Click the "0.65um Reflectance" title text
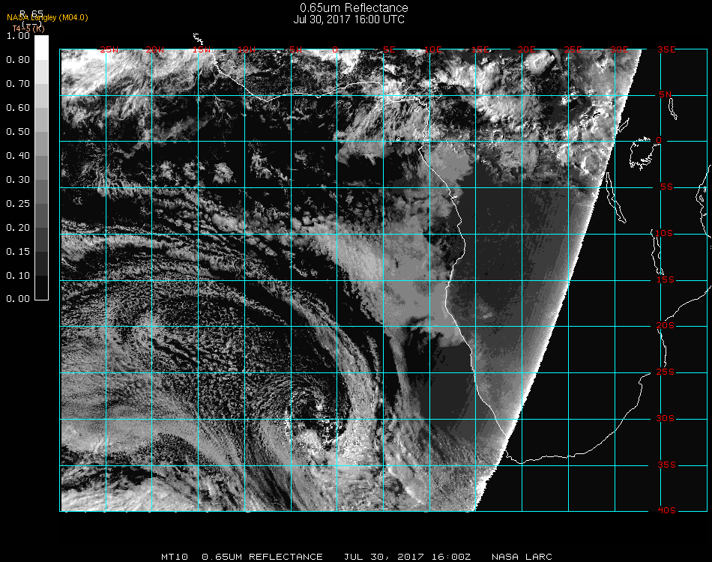 354,7
